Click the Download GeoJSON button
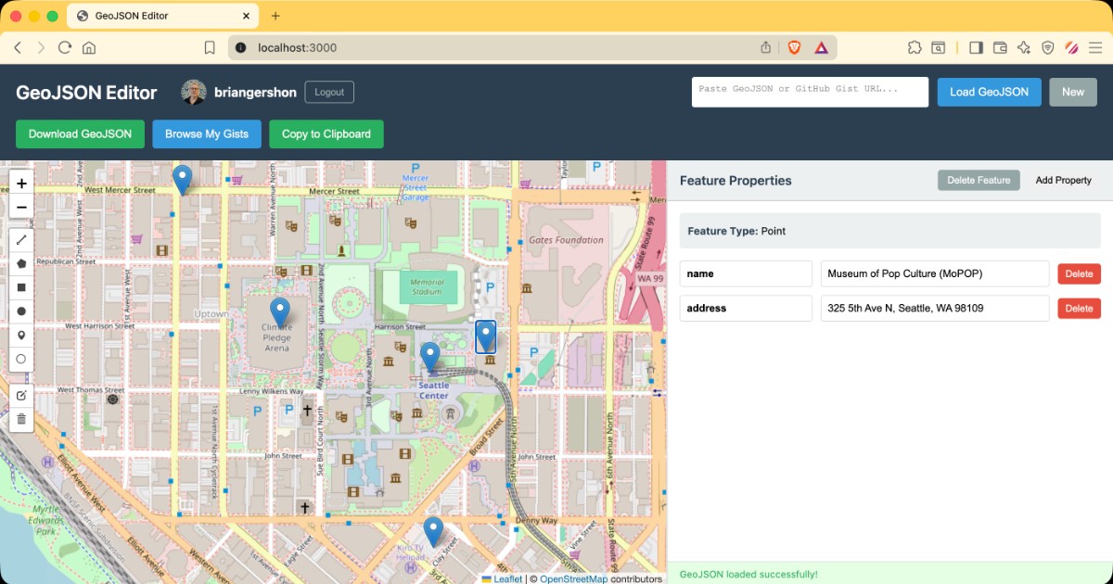Image resolution: width=1113 pixels, height=584 pixels. (x=80, y=134)
